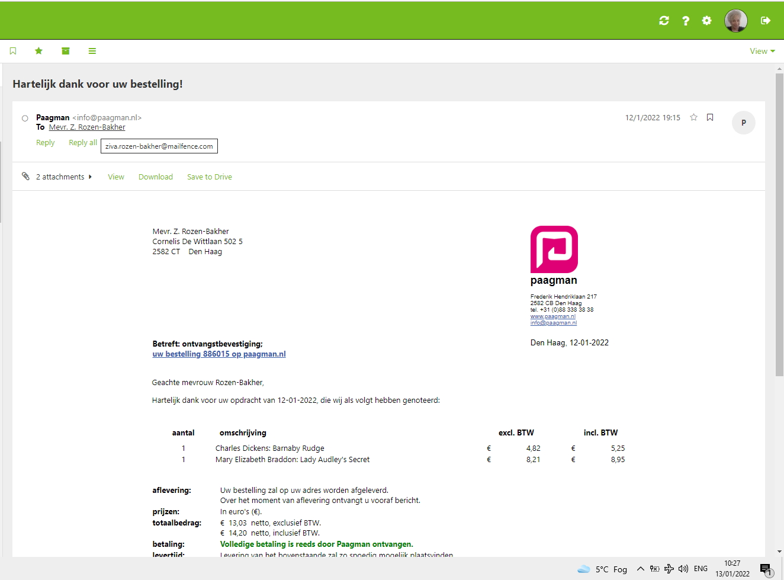Click the green star icon in toolbar
The height and width of the screenshot is (580, 784).
39,51
